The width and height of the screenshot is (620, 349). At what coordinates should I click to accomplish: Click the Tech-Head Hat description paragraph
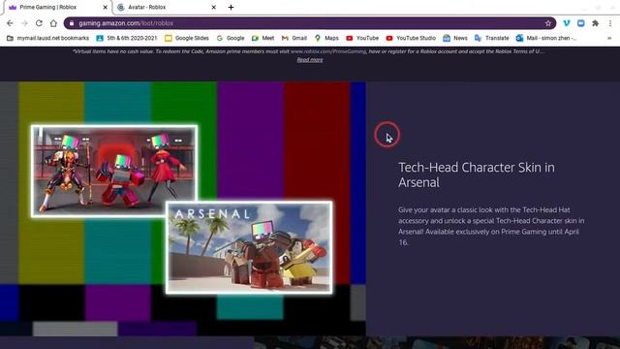coord(491,226)
